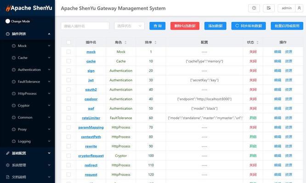Check the cache row checkbox
Screen dimensions: 306x183
pyautogui.click(x=68, y=61)
